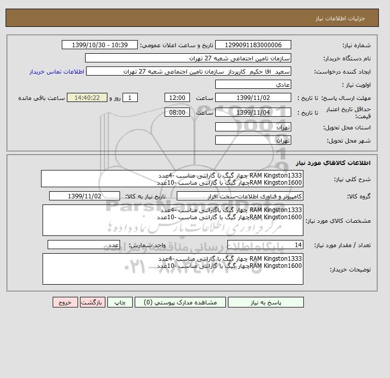This screenshot has height=378, width=390.
Task: Click the label تعداد / مقدار مورد نیاز:
Action: (342, 246)
